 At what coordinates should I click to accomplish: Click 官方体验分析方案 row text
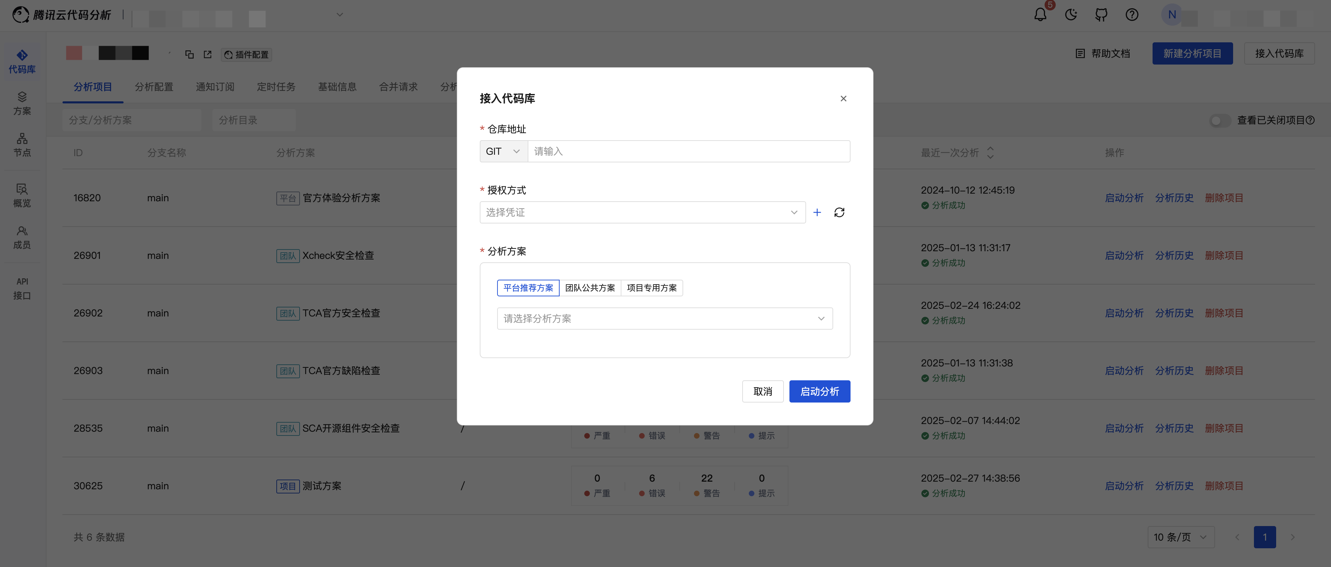pos(341,198)
